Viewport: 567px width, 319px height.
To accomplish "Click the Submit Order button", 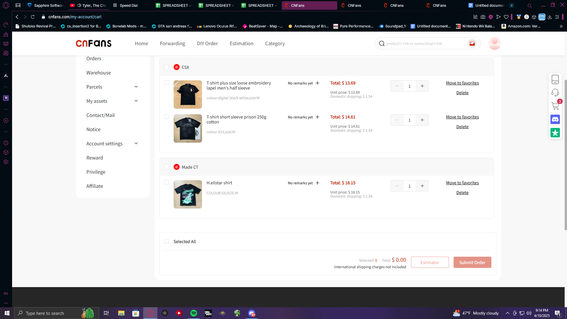I will (x=472, y=262).
